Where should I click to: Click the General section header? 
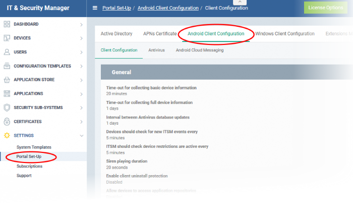227,72
